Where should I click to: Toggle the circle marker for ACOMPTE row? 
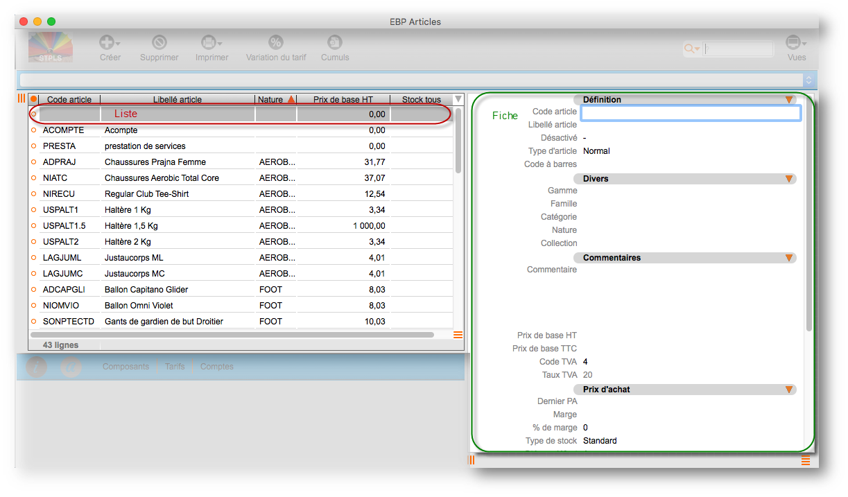point(33,130)
